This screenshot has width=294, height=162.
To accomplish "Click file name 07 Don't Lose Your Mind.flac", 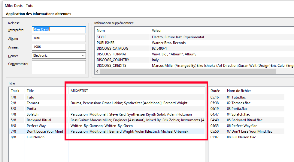I will [x=250, y=131].
